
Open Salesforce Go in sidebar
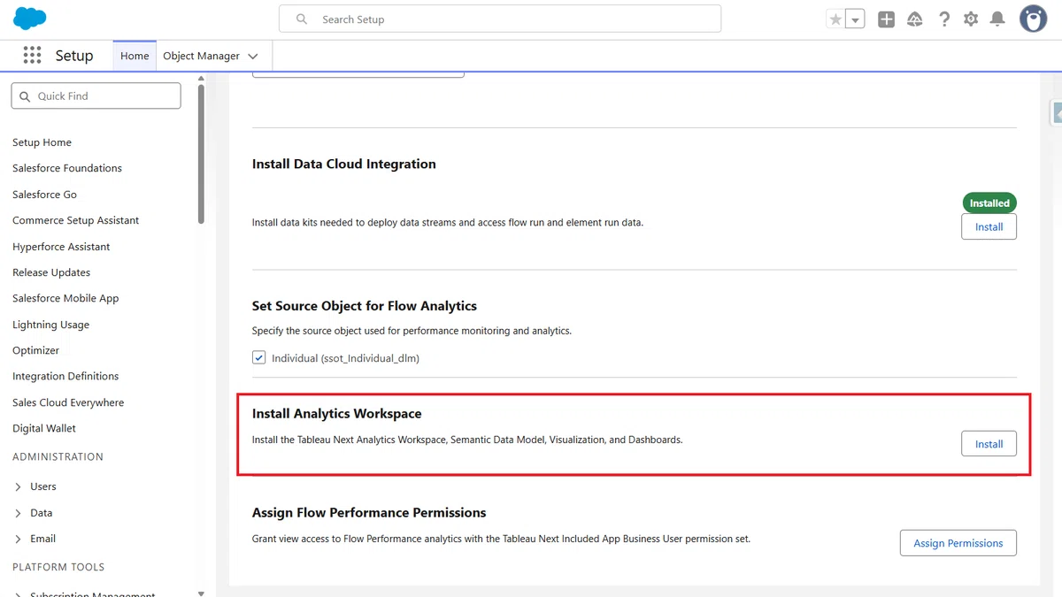pos(44,195)
